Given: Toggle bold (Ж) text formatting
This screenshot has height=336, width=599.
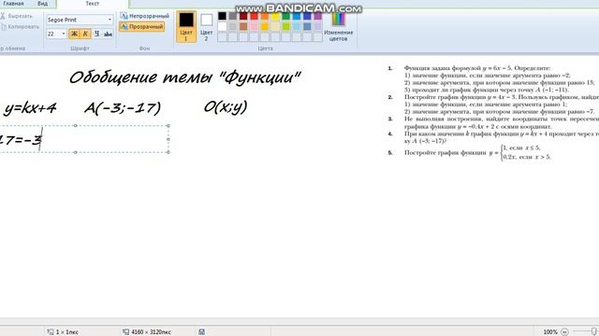Looking at the screenshot, I should point(74,34).
